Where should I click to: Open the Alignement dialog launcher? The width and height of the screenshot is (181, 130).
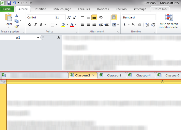118,32
